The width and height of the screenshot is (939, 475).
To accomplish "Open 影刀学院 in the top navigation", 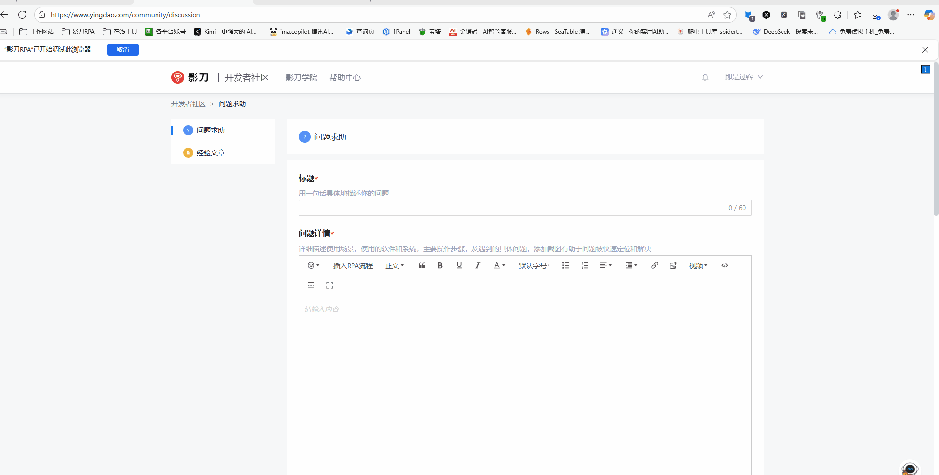I will click(x=301, y=78).
